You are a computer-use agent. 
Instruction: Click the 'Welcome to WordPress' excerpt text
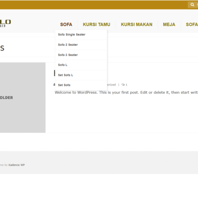[126, 93]
